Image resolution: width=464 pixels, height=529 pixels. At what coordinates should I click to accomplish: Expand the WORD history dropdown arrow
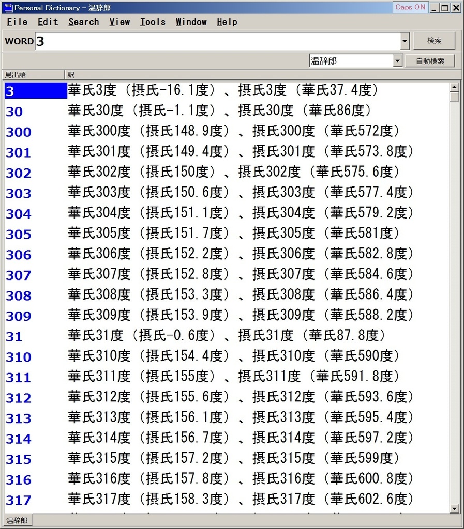coord(405,41)
